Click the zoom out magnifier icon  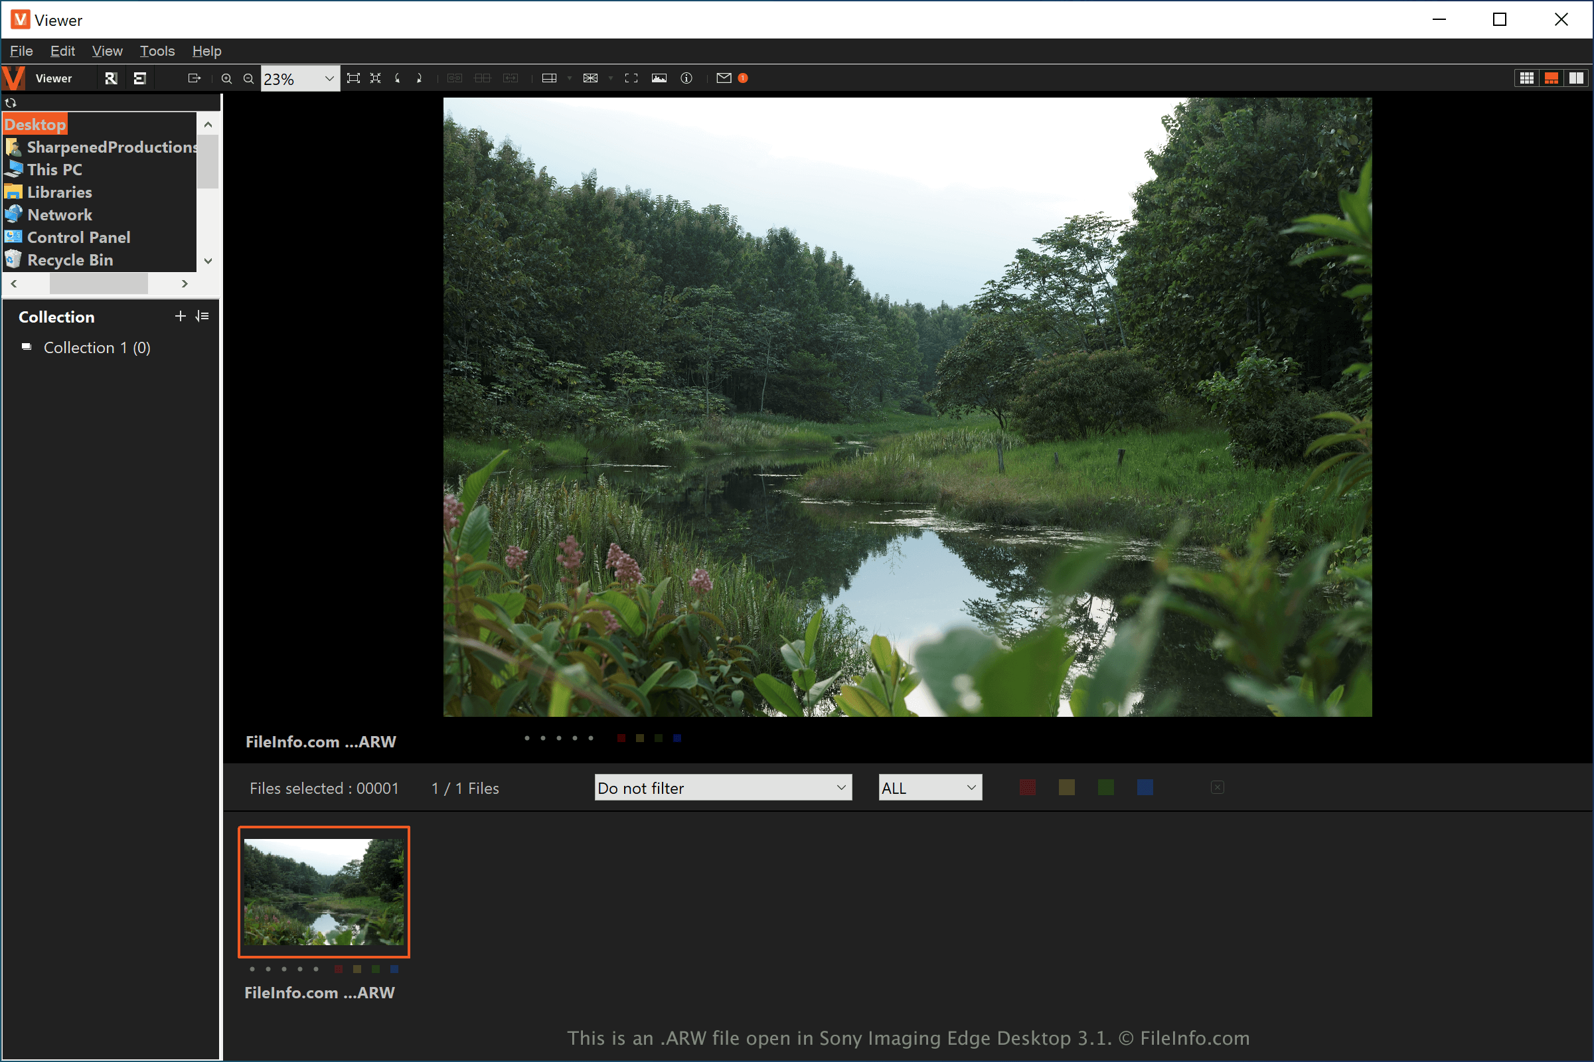click(248, 78)
